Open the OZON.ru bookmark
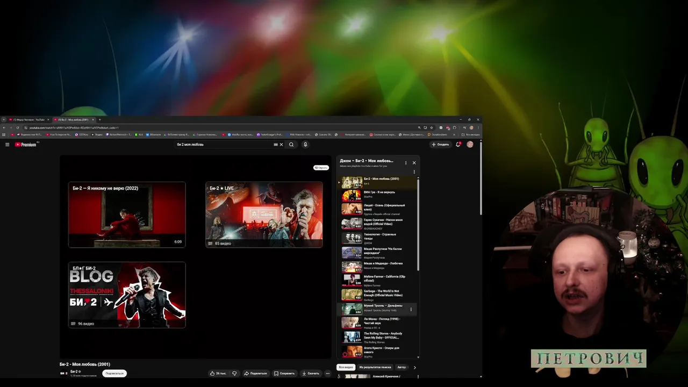 [82, 134]
